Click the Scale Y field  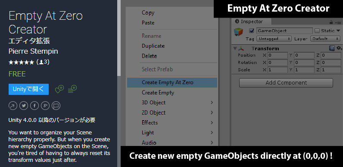coord(304,70)
